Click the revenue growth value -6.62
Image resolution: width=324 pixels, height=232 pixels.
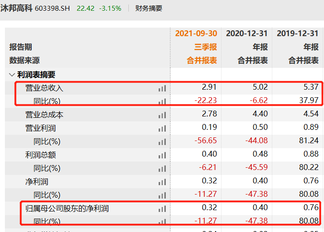pos(258,100)
